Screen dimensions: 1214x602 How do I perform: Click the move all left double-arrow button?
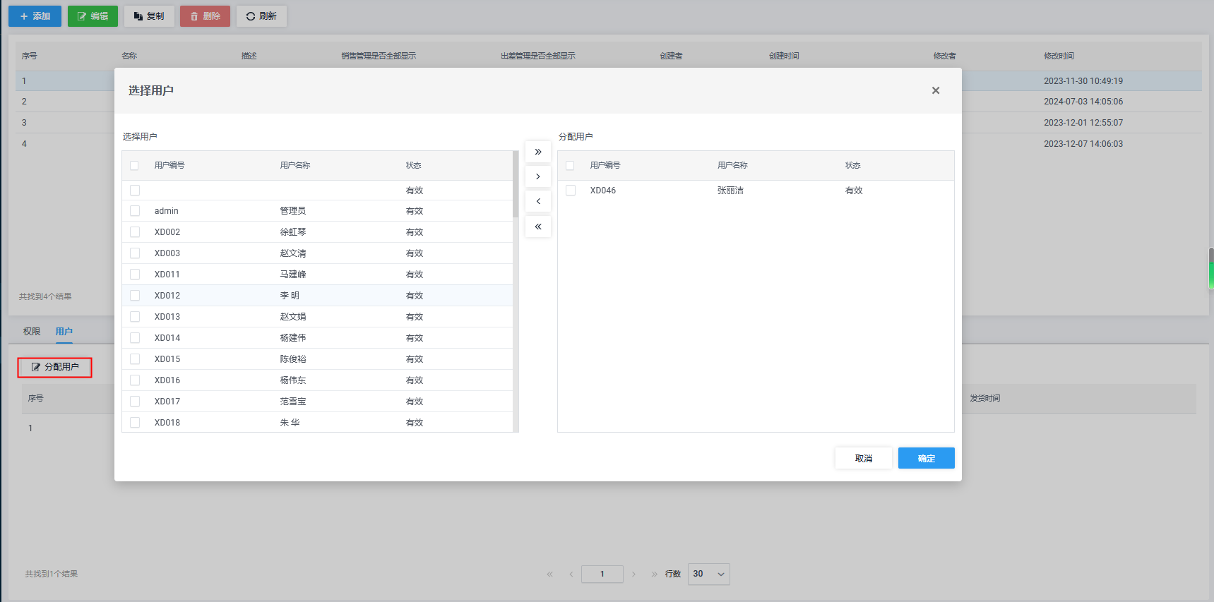(537, 227)
